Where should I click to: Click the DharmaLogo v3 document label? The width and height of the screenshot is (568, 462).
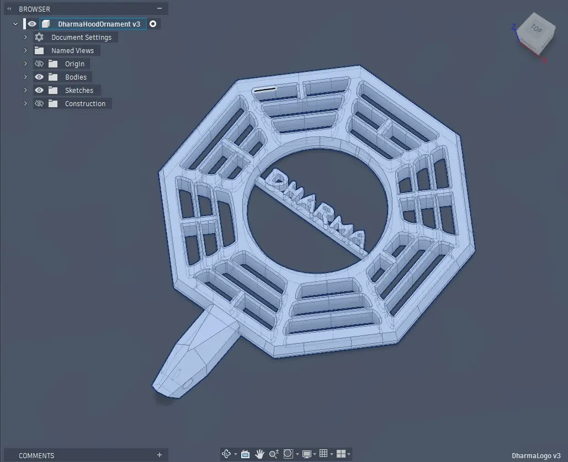[x=536, y=456]
